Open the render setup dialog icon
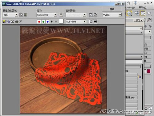Image resolution: width=154 pixels, height=116 pixels. [x=91, y=15]
